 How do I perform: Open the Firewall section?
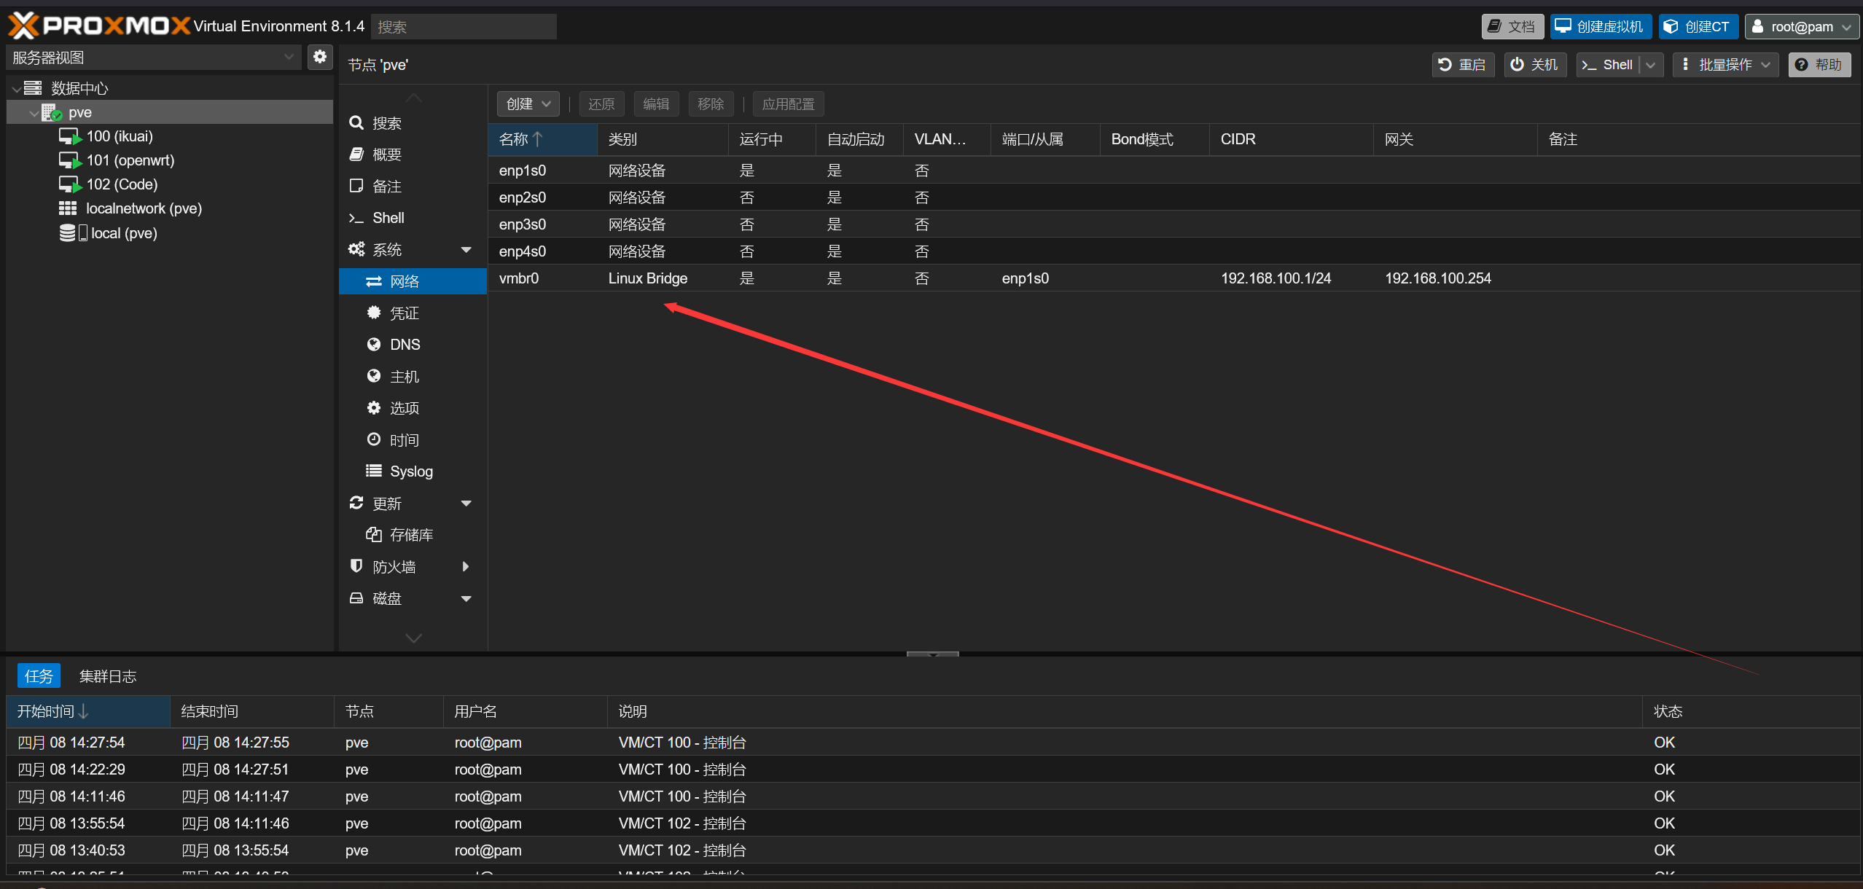click(394, 566)
